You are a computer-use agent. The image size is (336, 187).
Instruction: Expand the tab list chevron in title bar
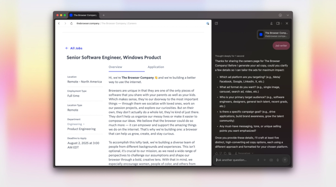click(288, 15)
